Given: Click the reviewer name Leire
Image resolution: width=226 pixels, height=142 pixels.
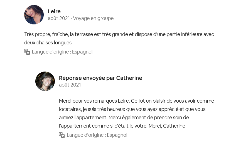Looking at the screenshot, I should tap(54, 11).
